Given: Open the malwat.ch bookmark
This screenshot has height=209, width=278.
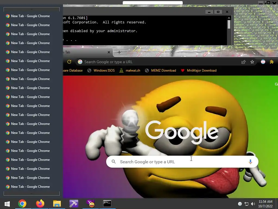Looking at the screenshot, I should pyautogui.click(x=130, y=70).
